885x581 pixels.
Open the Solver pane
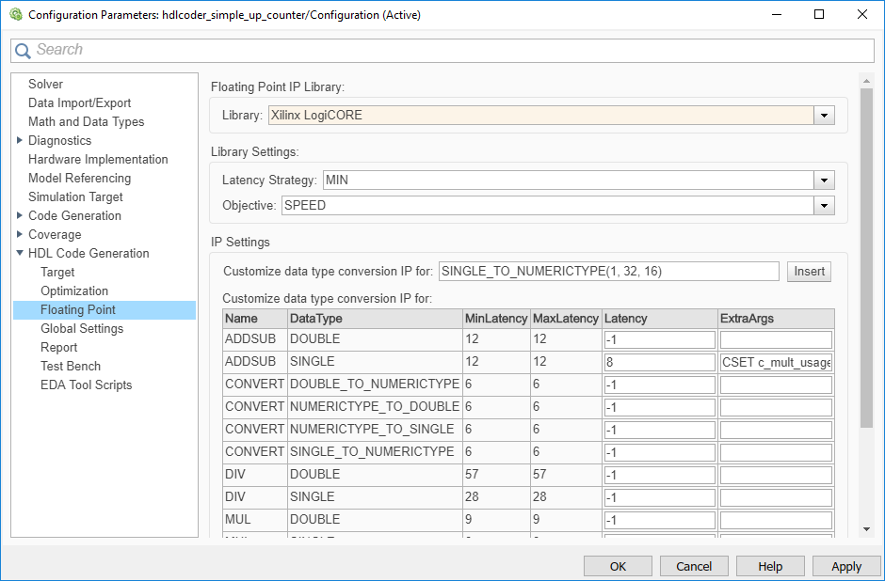tap(46, 84)
